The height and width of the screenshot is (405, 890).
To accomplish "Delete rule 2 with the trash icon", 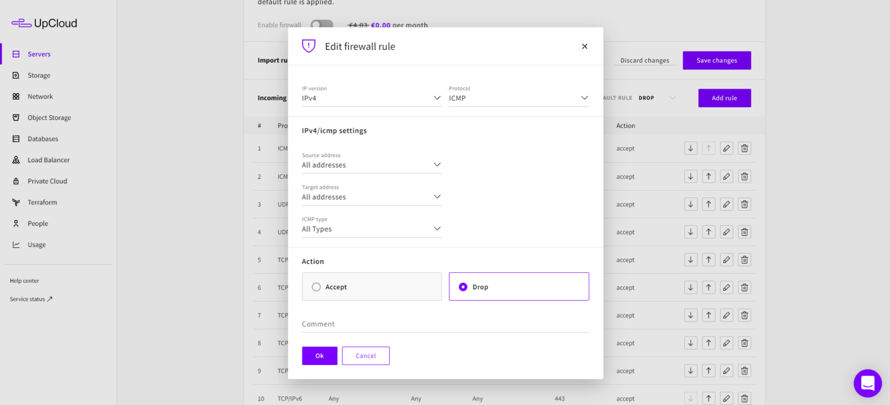I will pos(745,176).
